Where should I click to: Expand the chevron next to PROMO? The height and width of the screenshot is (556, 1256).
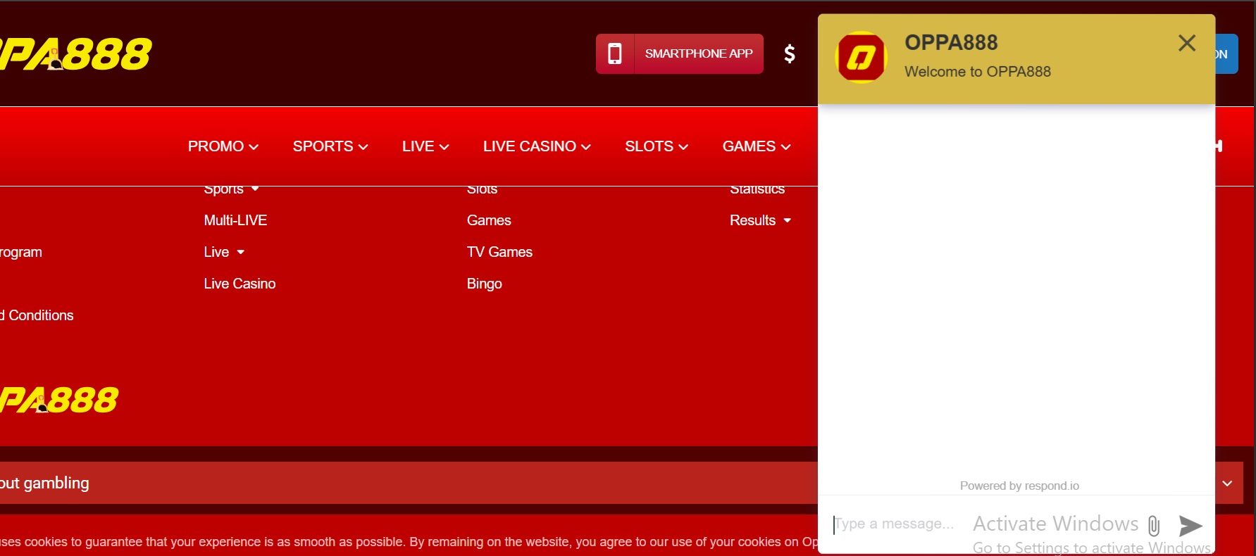pos(254,147)
